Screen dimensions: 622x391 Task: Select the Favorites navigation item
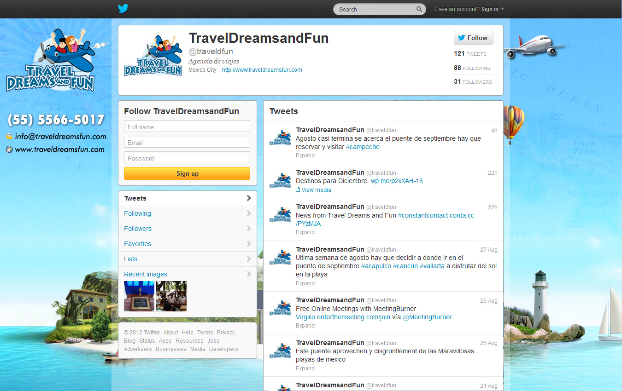point(188,244)
